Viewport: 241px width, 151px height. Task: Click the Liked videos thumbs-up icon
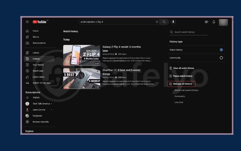point(27,77)
